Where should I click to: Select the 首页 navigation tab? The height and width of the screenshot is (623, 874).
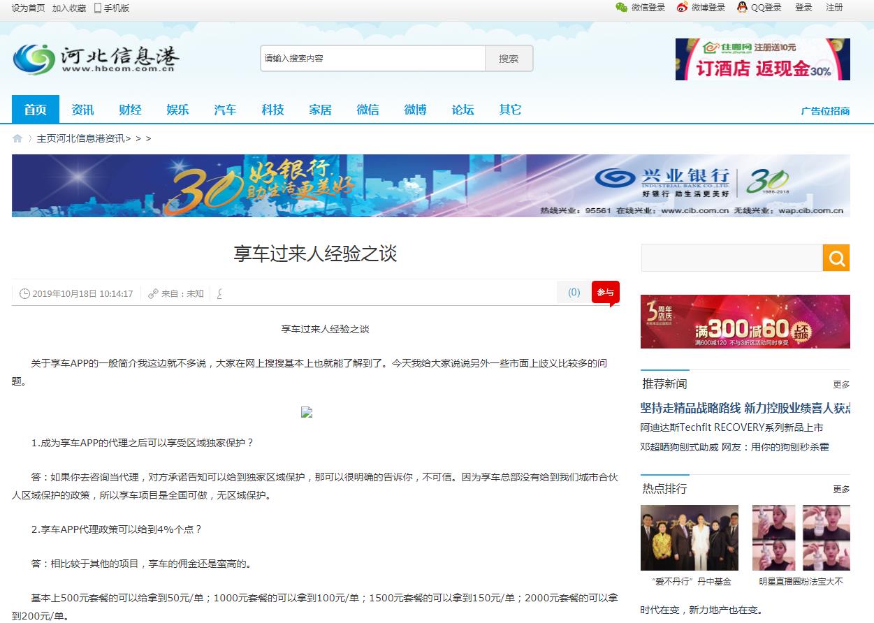[36, 110]
